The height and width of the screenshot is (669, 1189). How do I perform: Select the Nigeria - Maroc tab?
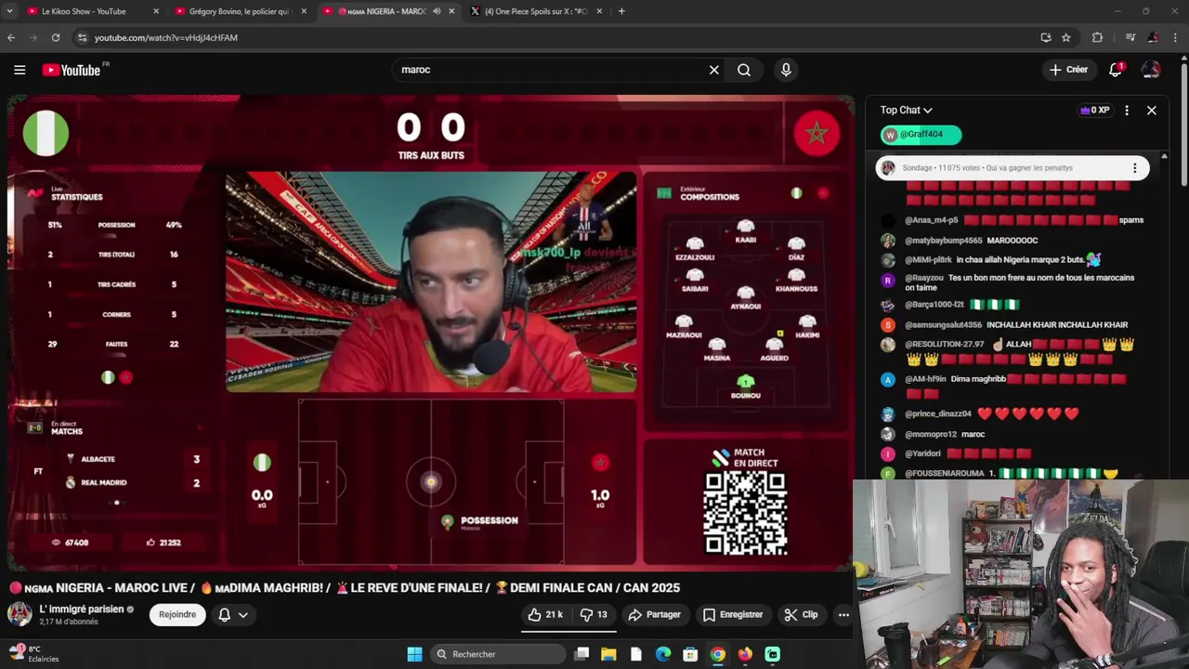pos(381,11)
